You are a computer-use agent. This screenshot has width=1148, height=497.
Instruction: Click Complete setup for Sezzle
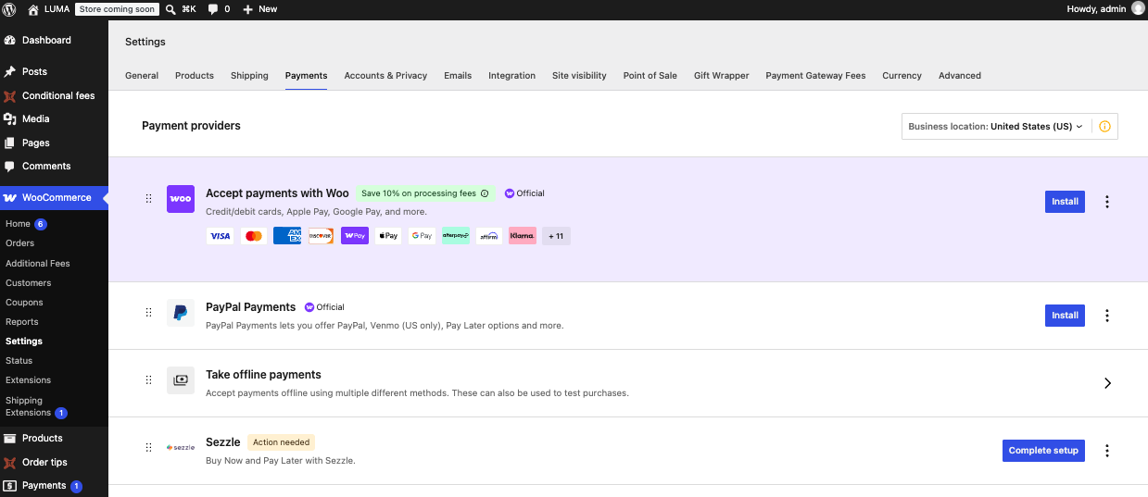[1043, 451]
